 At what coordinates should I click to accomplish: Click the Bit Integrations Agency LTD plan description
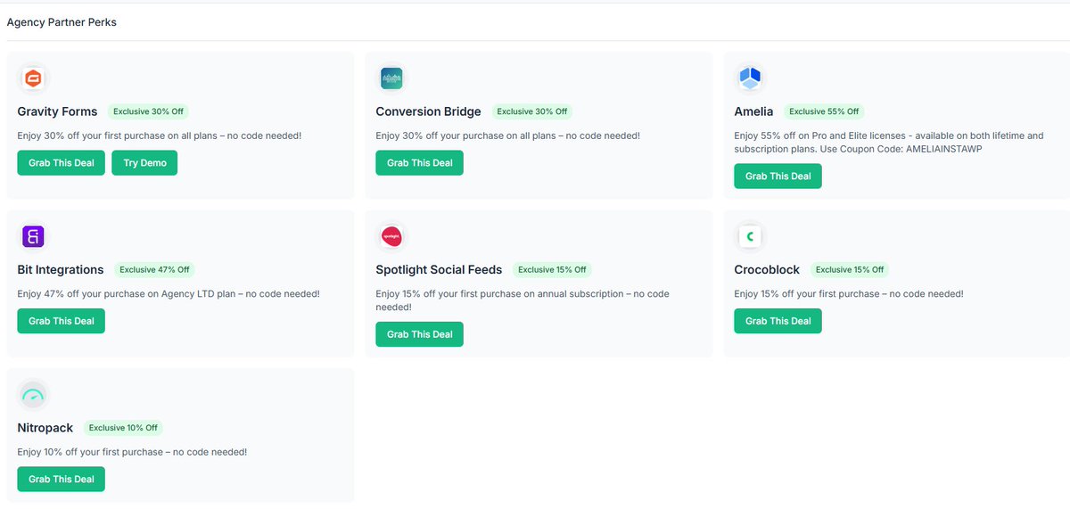point(169,293)
